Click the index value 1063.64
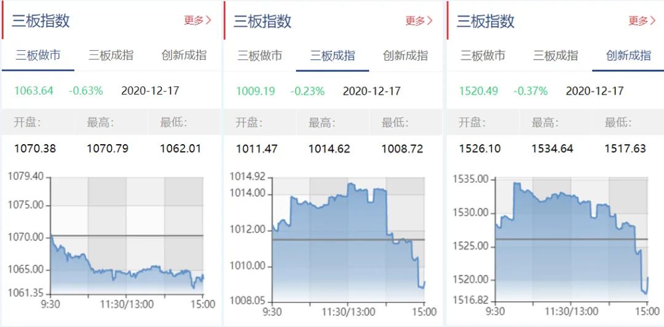 (x=34, y=91)
